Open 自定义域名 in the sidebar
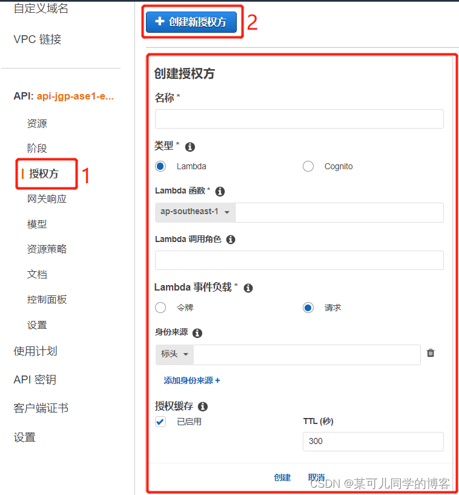 [x=41, y=8]
